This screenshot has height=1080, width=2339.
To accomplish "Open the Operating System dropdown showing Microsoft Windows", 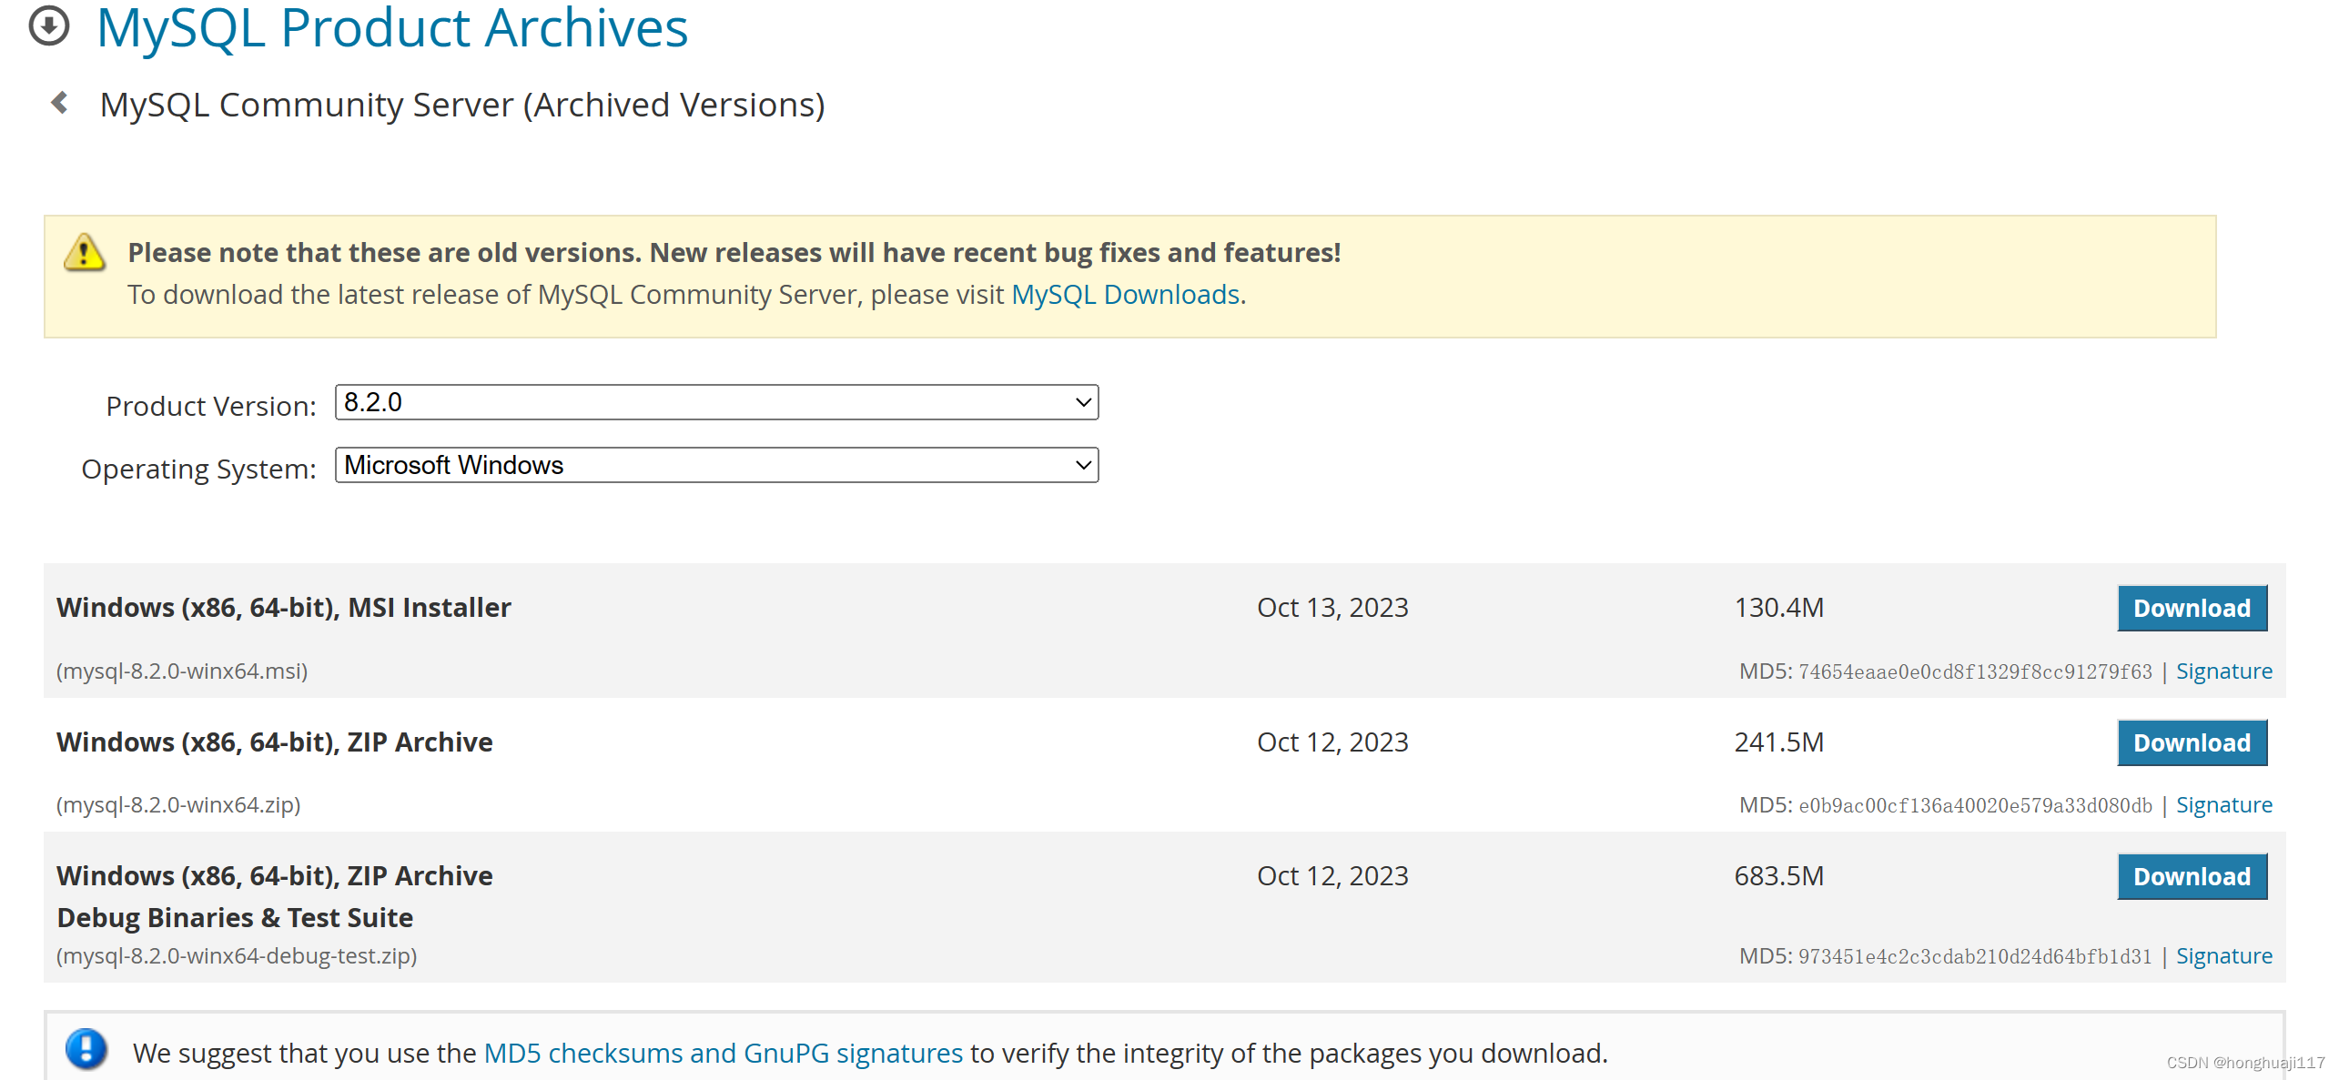I will (x=716, y=465).
